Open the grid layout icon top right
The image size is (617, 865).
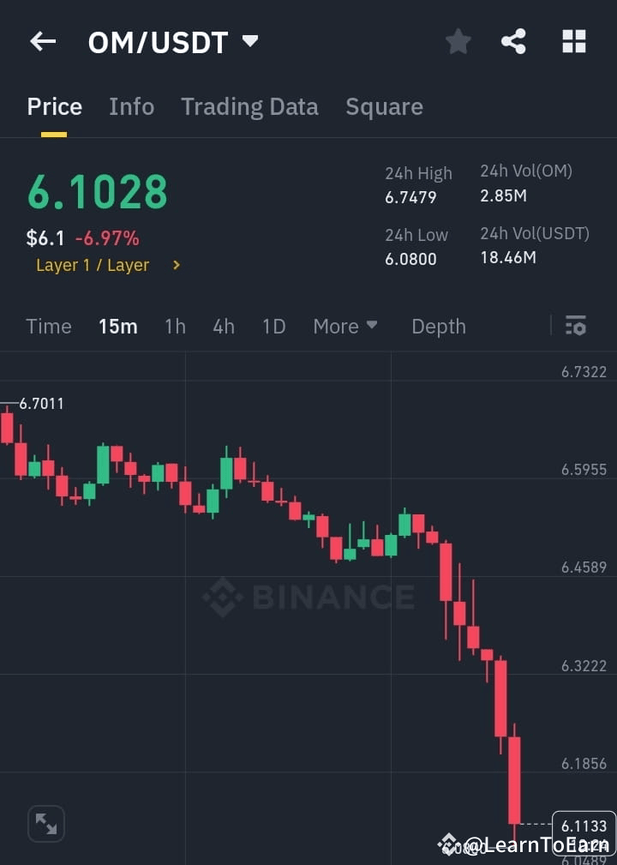pyautogui.click(x=572, y=40)
